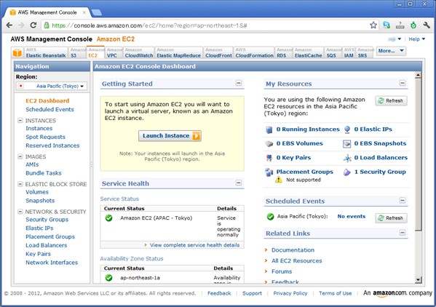Open the Privacy Policy footer link
The width and height of the screenshot is (436, 307).
tap(290, 293)
